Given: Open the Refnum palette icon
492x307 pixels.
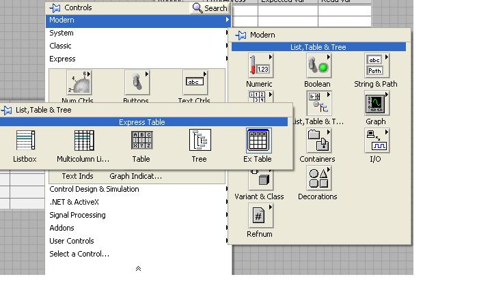Looking at the screenshot, I should [x=261, y=216].
